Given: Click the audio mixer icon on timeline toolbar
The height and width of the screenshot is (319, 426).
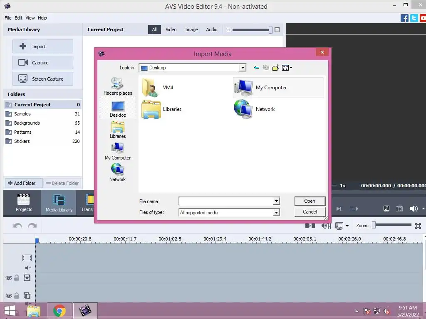Looking at the screenshot, I should (326, 226).
